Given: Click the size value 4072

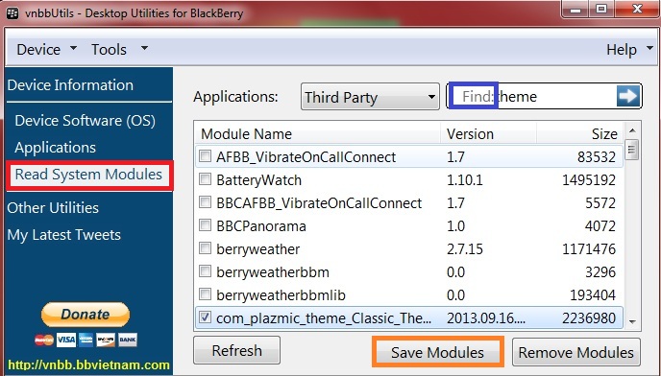Looking at the screenshot, I should coord(600,226).
